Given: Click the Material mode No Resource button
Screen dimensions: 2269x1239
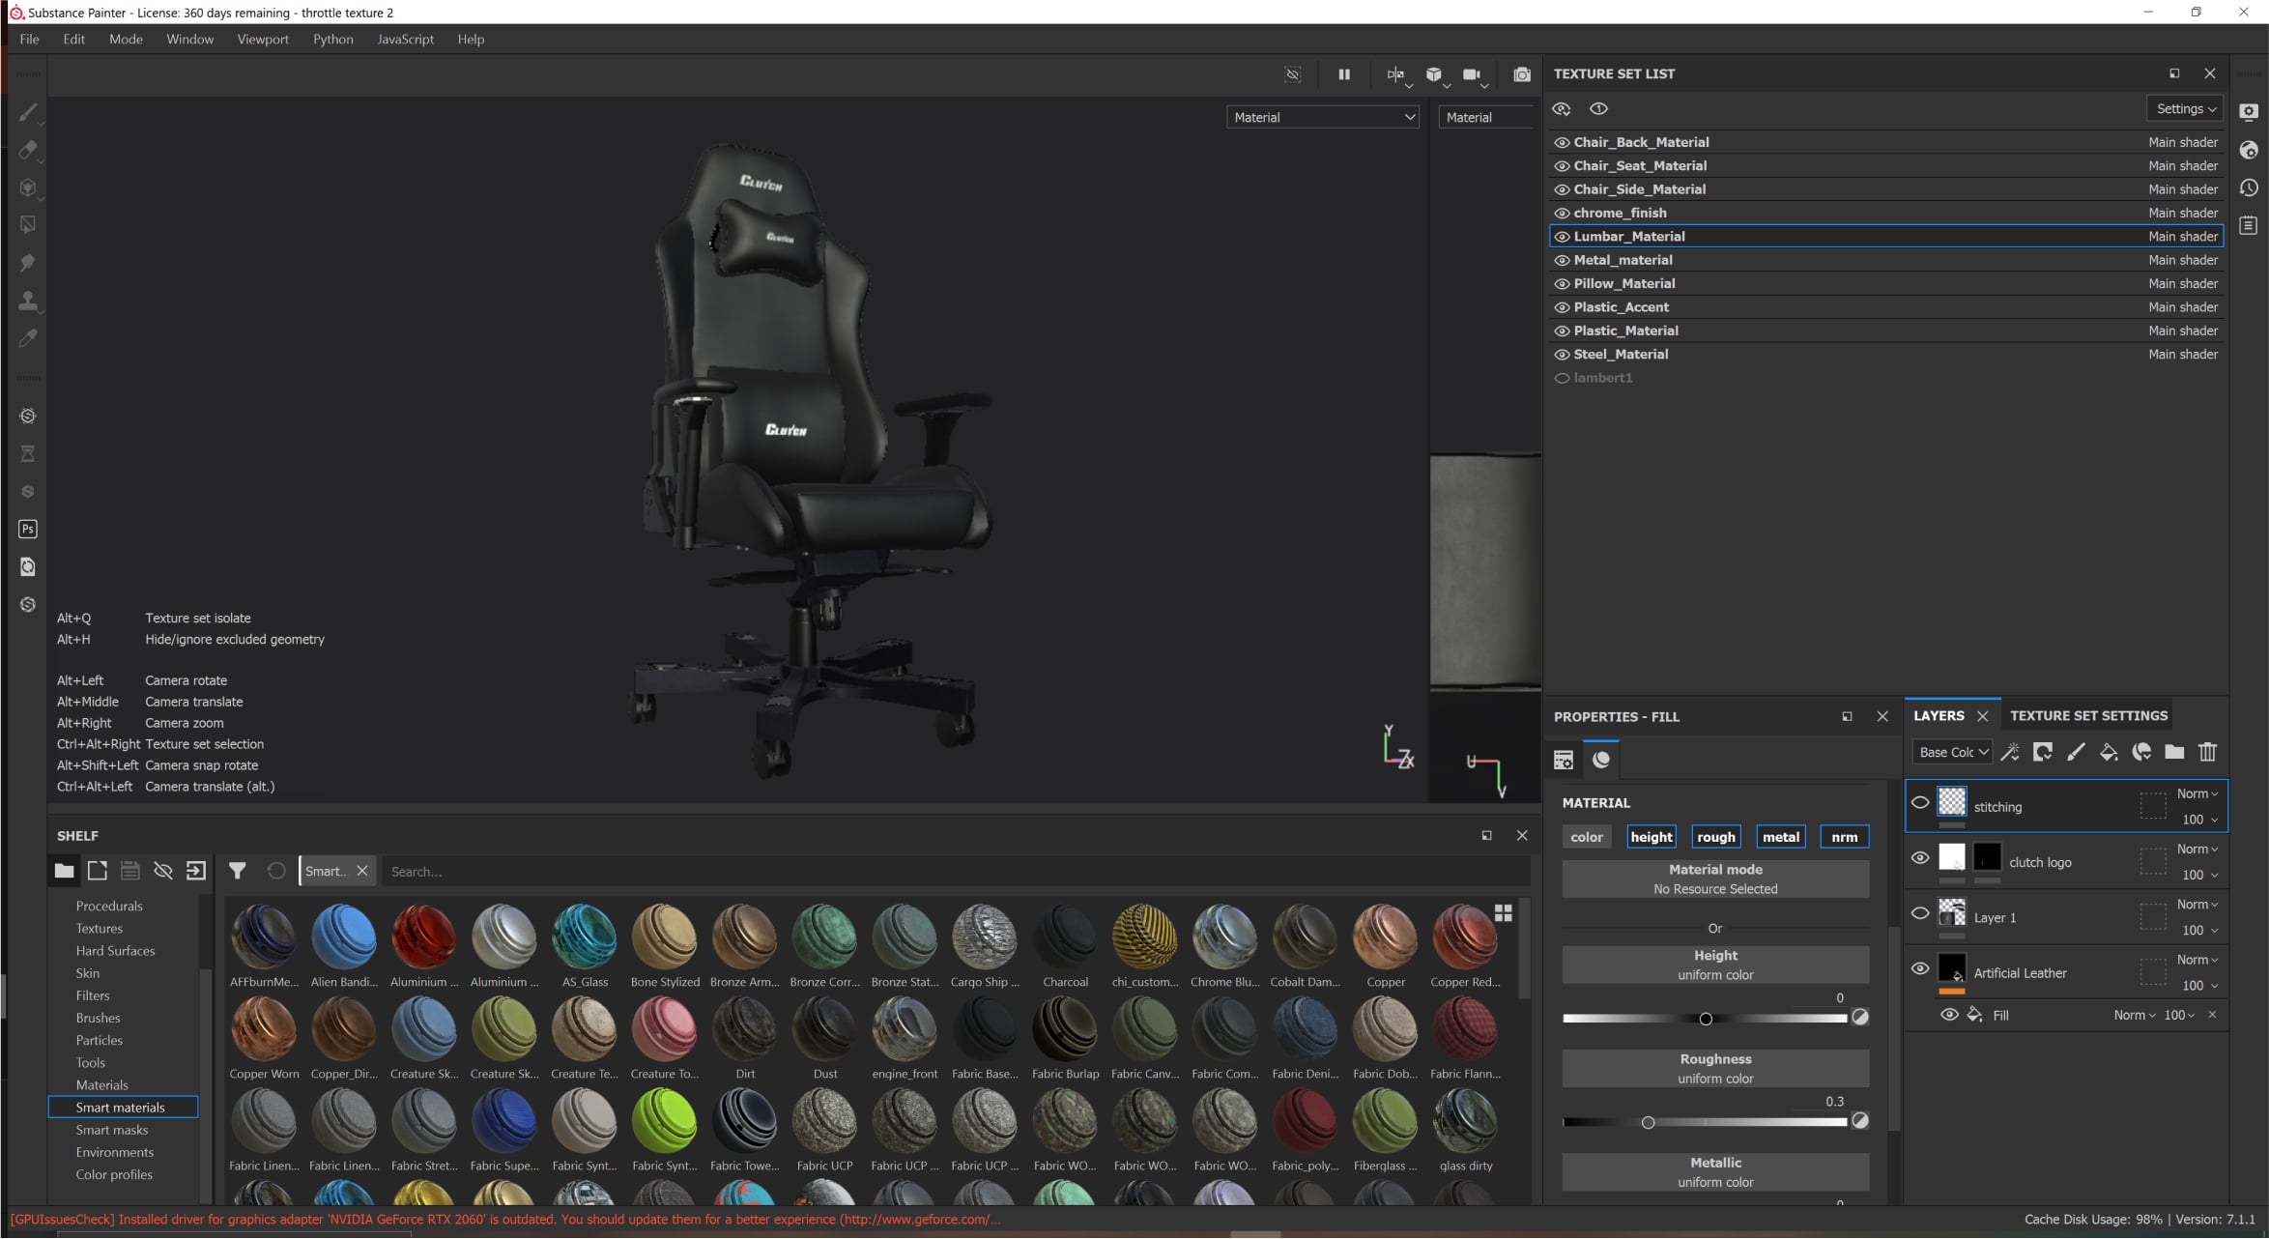Looking at the screenshot, I should [x=1715, y=879].
